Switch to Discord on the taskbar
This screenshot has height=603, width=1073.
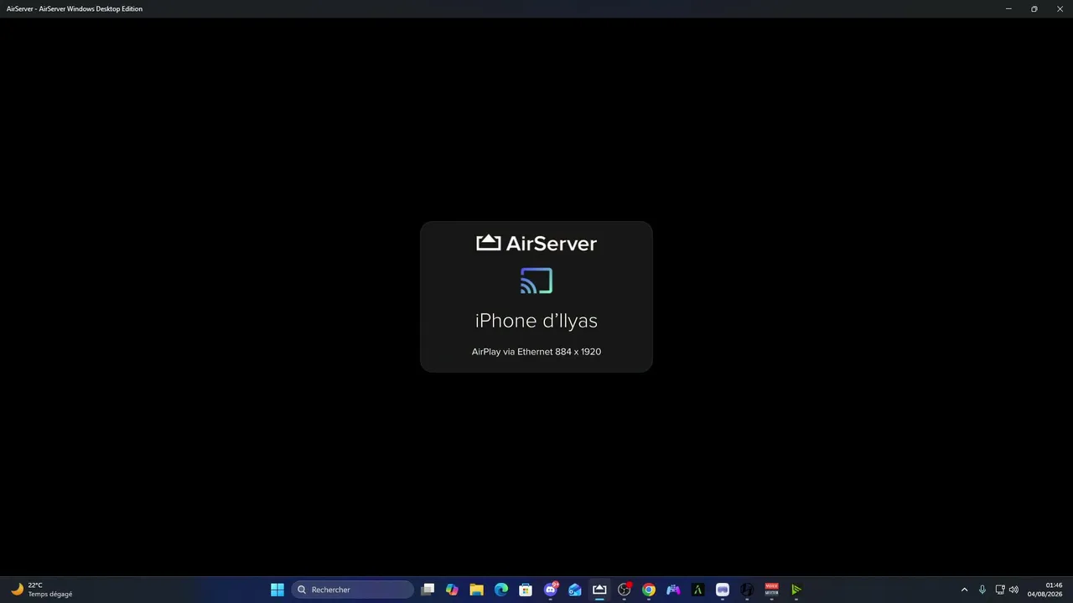[x=551, y=590]
